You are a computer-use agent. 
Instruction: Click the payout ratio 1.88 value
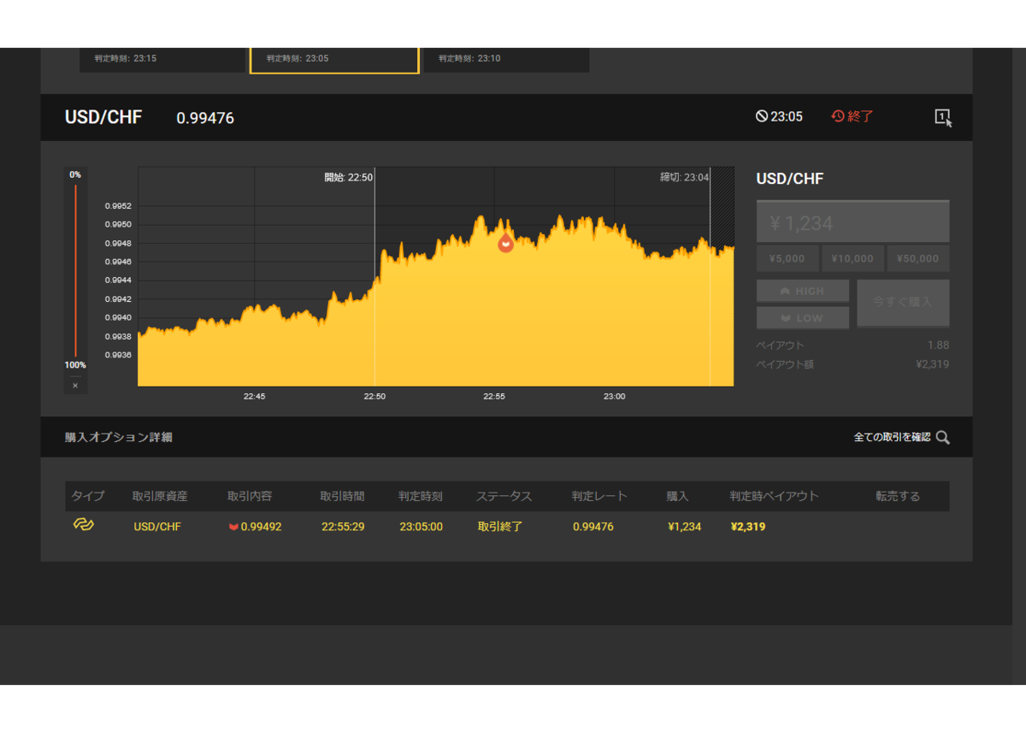pos(938,345)
